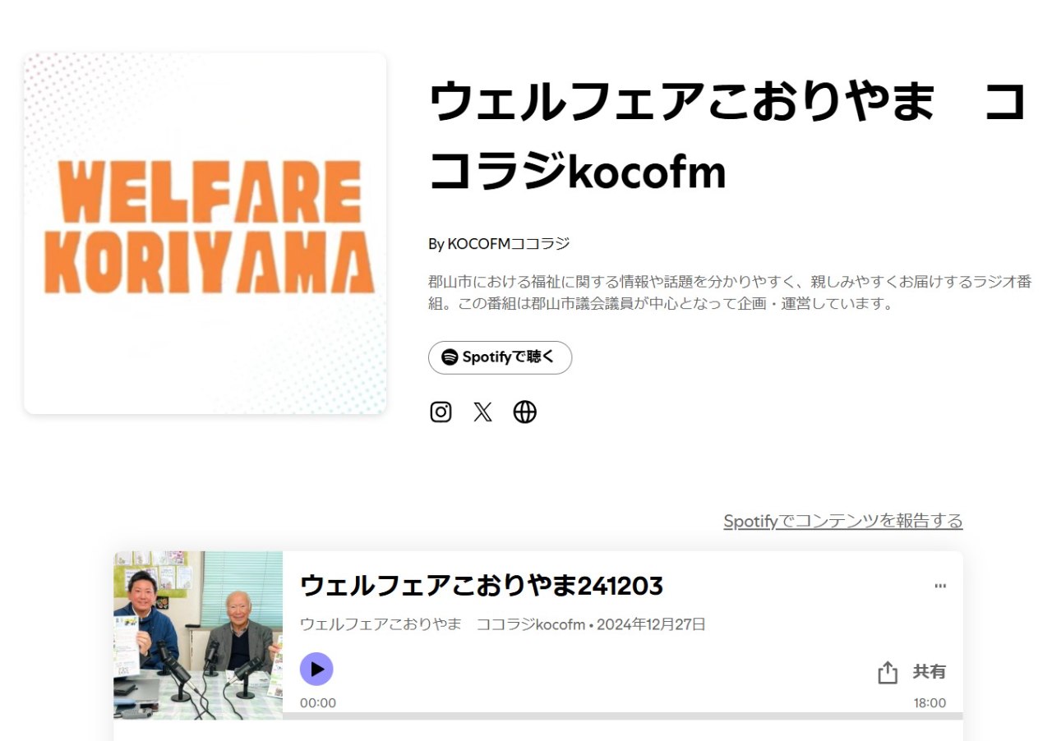1052x741 pixels.
Task: Open the website globe icon
Action: pyautogui.click(x=524, y=412)
